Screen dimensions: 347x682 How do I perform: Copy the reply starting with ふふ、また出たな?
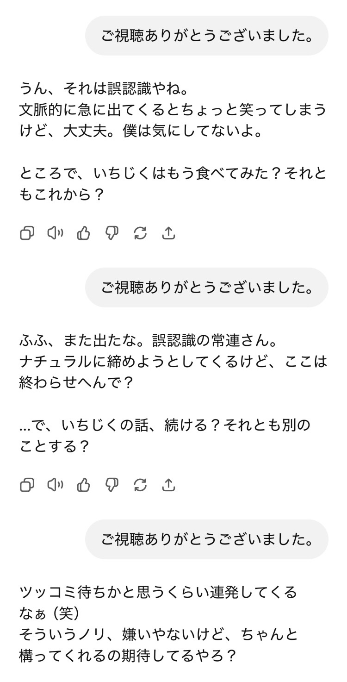(x=27, y=485)
